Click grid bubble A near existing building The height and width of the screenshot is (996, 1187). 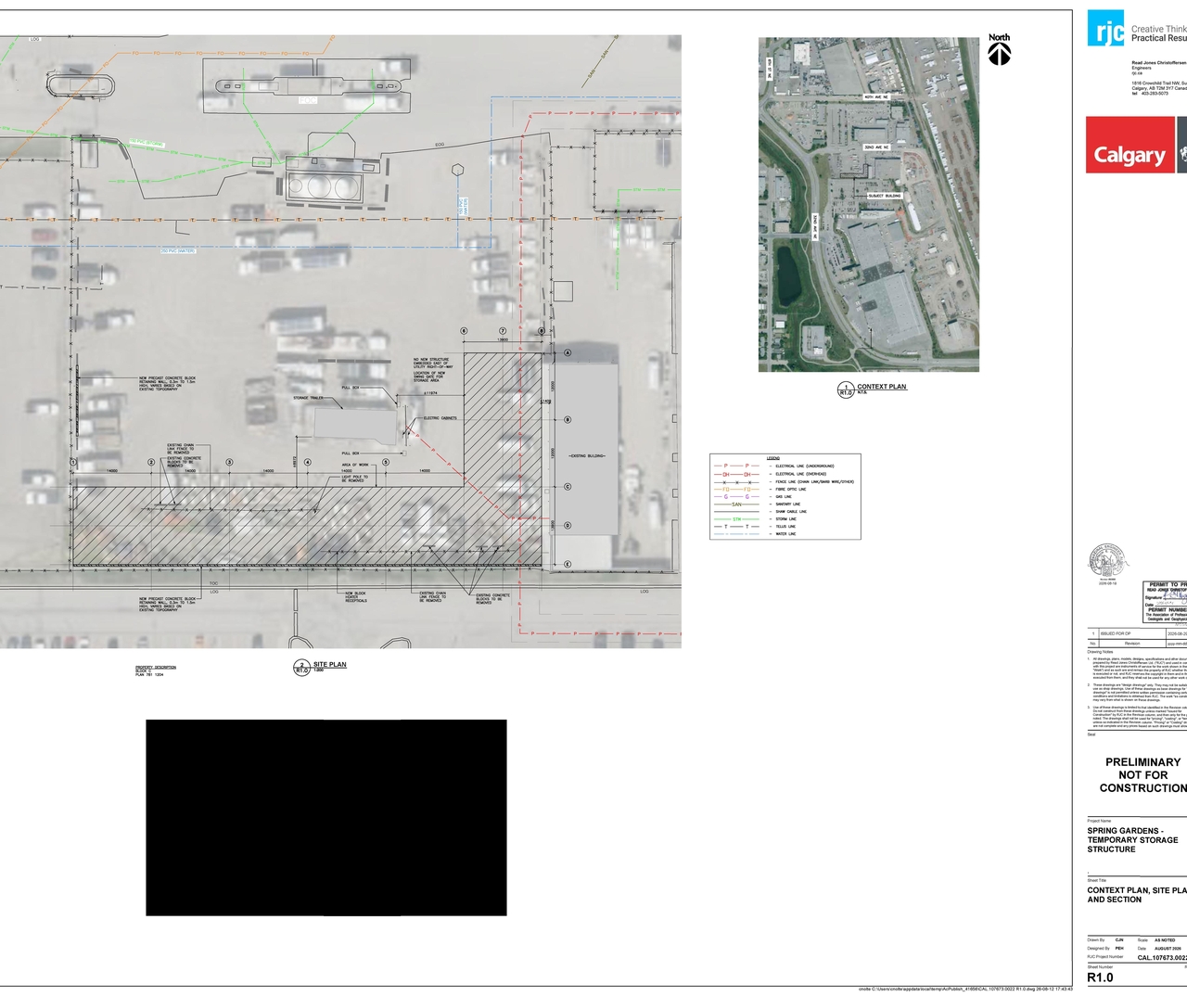[x=568, y=353]
